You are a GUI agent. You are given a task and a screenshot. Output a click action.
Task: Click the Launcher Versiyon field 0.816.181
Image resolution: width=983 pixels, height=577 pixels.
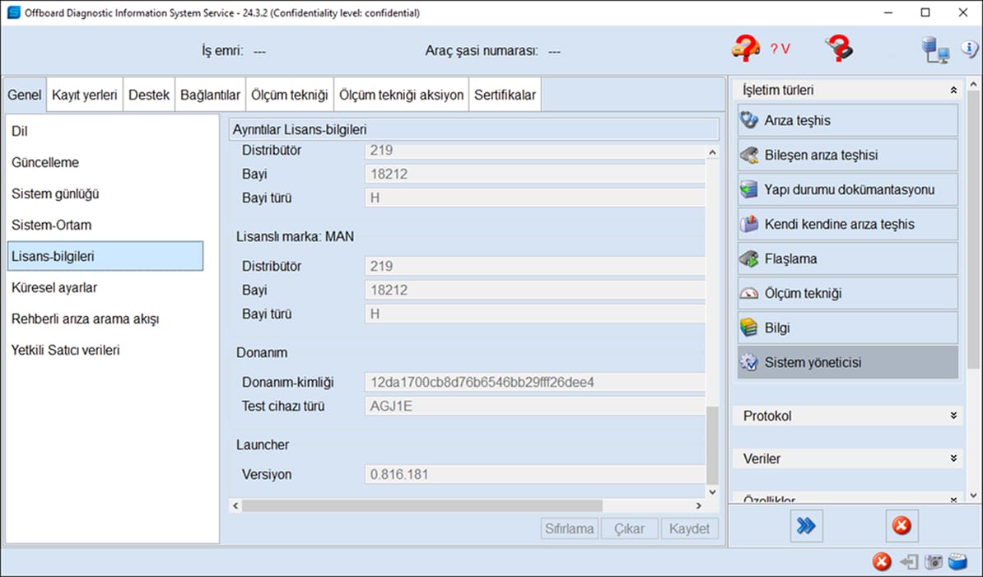(535, 474)
